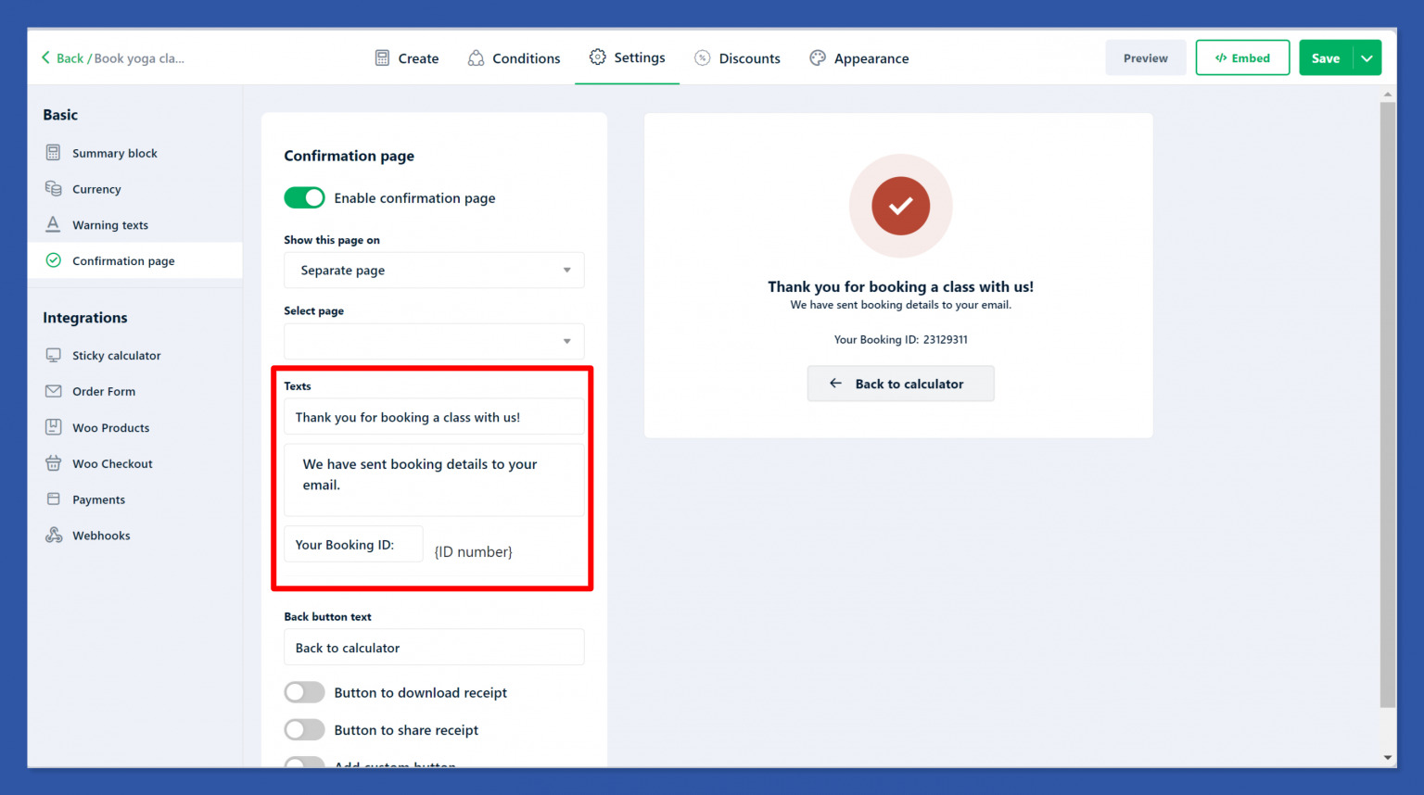
Task: Click the vertical page scrollbar
Action: tap(1388, 404)
